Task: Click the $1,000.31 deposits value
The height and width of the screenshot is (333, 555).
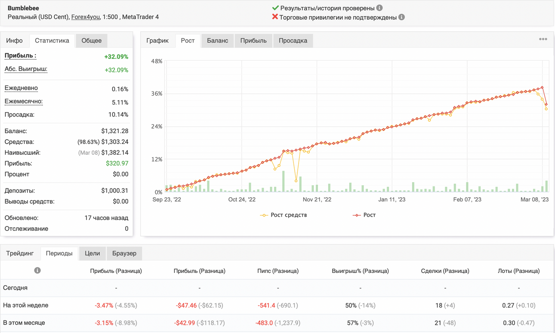Action: click(x=115, y=191)
